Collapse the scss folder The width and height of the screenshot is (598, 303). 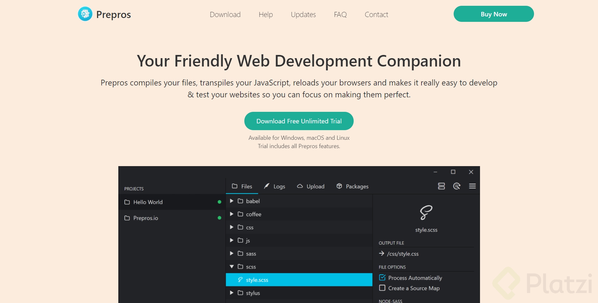231,266
